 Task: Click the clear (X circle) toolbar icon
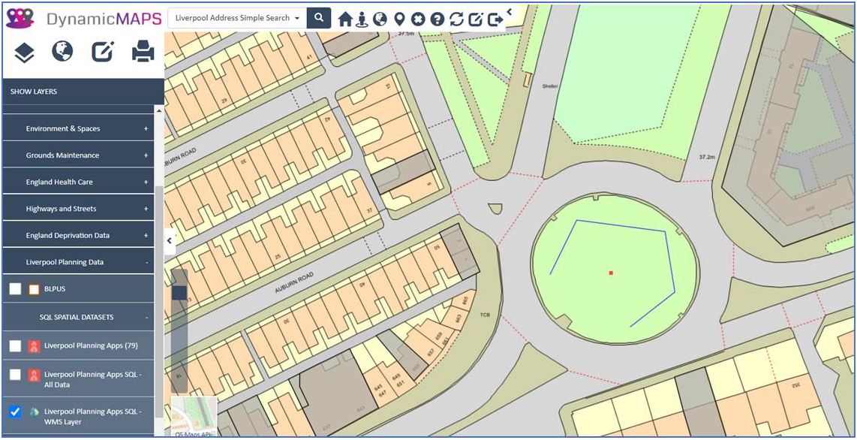click(x=418, y=20)
